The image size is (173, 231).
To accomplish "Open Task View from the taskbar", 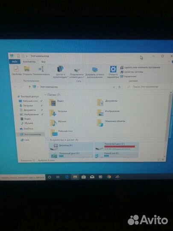I will pos(58,177).
